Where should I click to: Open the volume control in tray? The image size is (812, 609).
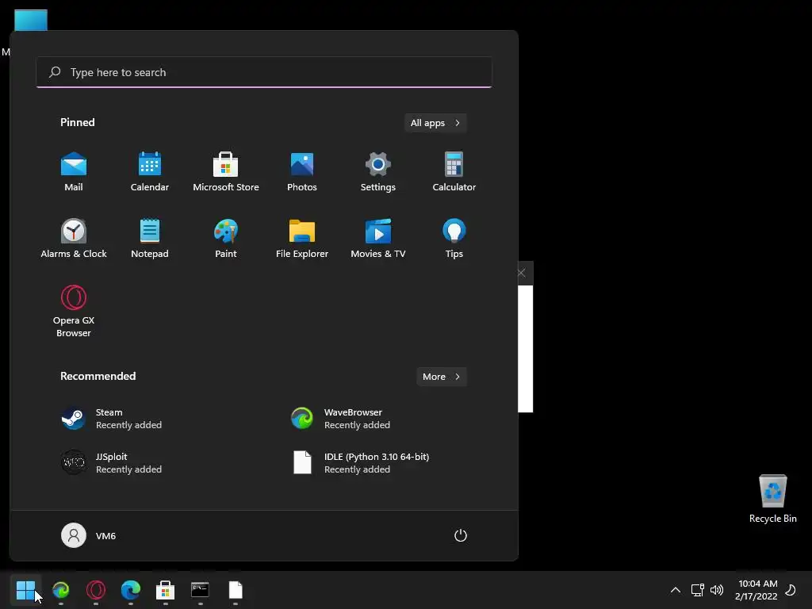717,590
